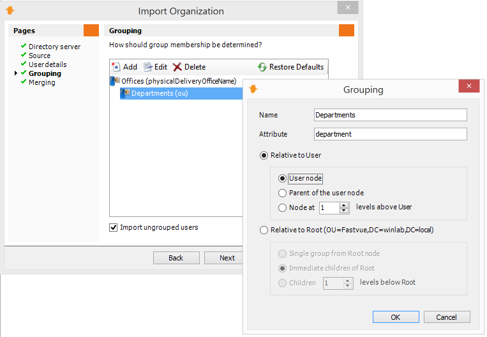Increase Node at levels spinner value
This screenshot has width=487, height=337.
click(x=343, y=205)
